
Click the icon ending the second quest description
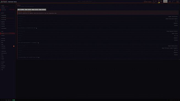click(39, 43)
